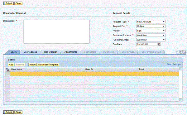Screen dimensions: 187x115
Task: Click the User ID column header
Action: point(111,69)
